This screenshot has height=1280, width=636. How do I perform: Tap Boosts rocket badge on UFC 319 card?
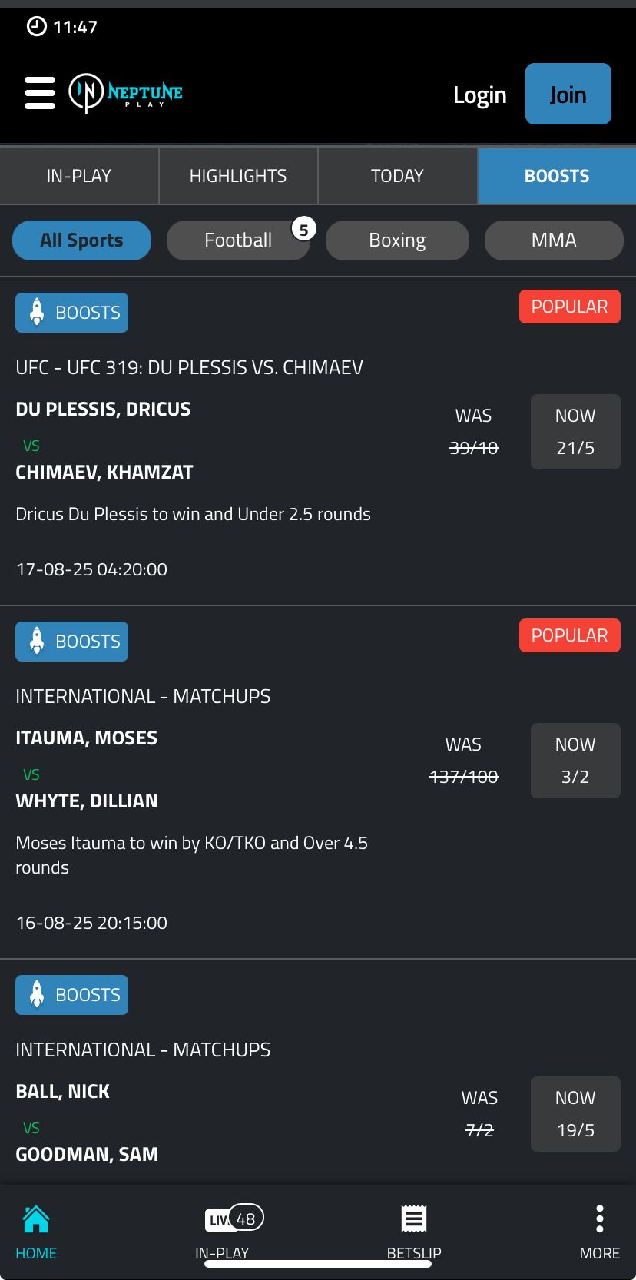[72, 313]
